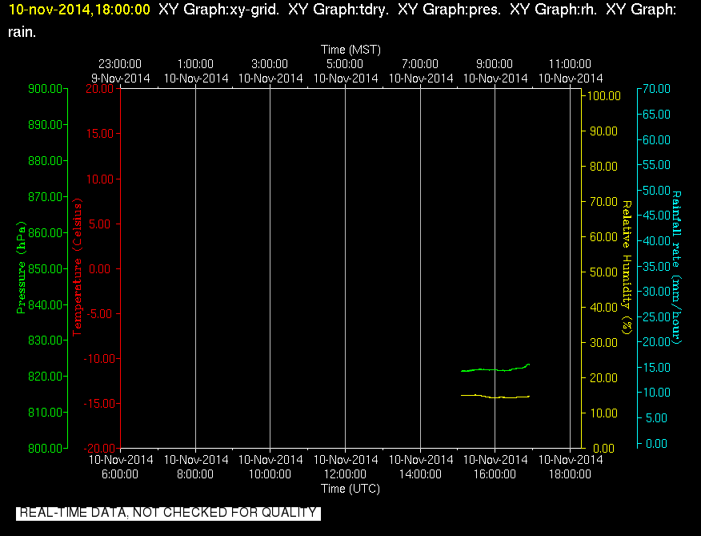This screenshot has height=536, width=701.
Task: Click the 820.00 pressure axis value
Action: pos(45,376)
